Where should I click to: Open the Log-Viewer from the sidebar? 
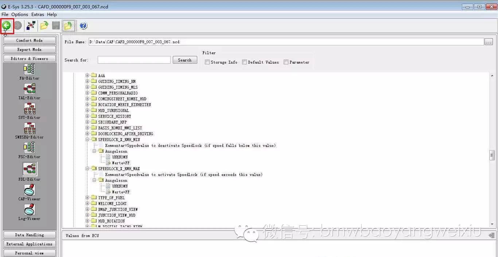point(30,212)
